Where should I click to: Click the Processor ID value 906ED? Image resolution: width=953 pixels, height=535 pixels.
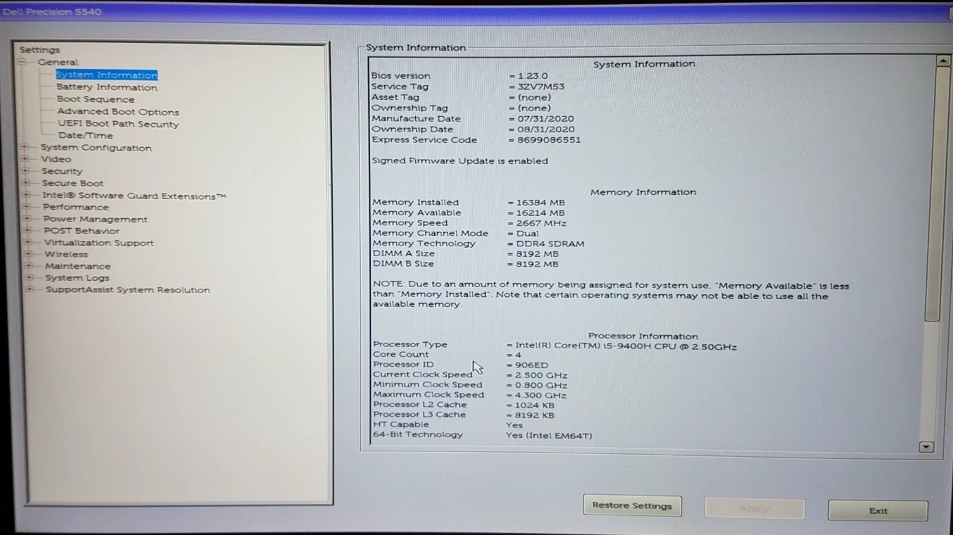click(531, 365)
